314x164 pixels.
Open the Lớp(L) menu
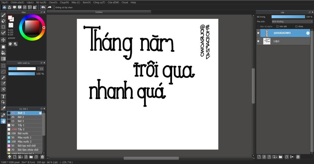pyautogui.click(x=30, y=2)
